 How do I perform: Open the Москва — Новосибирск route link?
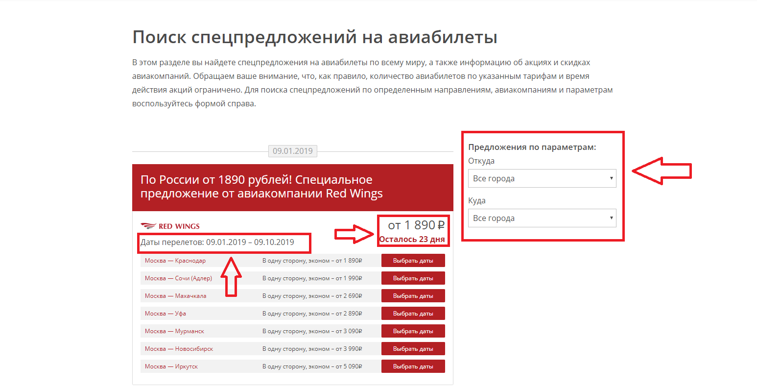[179, 349]
